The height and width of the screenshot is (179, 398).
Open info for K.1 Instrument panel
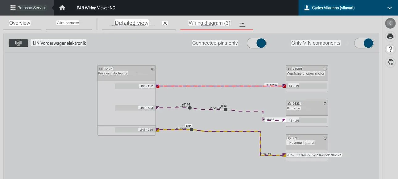click(x=325, y=138)
